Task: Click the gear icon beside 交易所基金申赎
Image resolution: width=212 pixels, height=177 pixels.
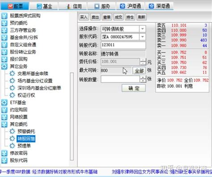Action: (x=12, y=73)
